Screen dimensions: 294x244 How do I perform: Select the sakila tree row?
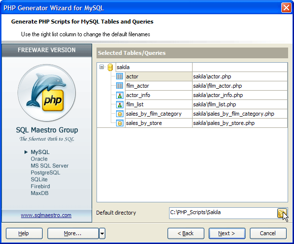(x=154, y=67)
